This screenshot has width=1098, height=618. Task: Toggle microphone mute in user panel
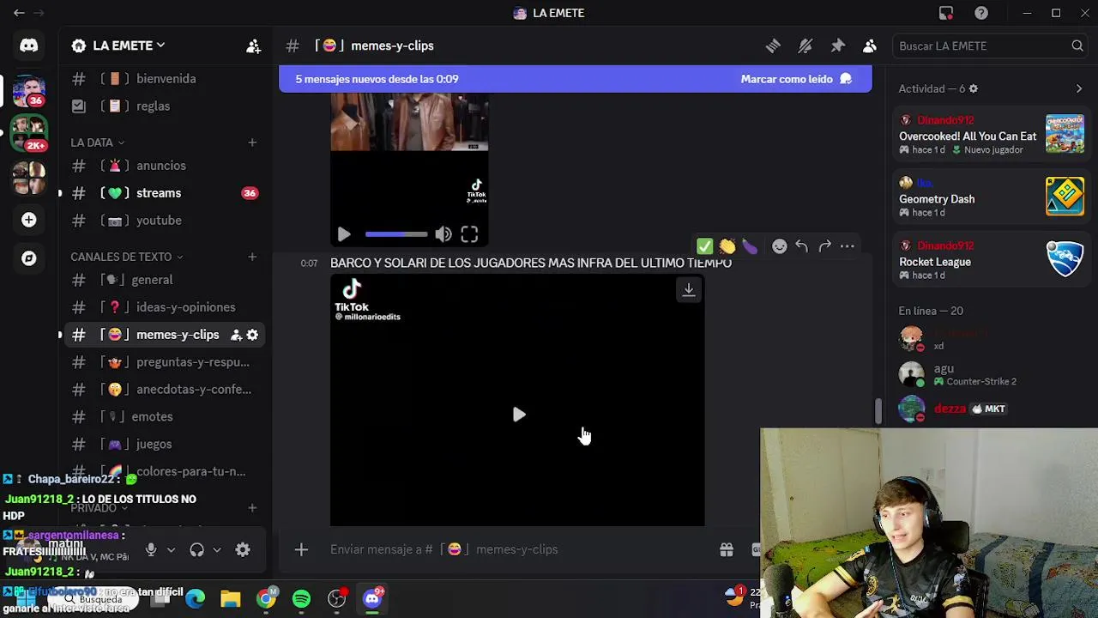click(151, 549)
